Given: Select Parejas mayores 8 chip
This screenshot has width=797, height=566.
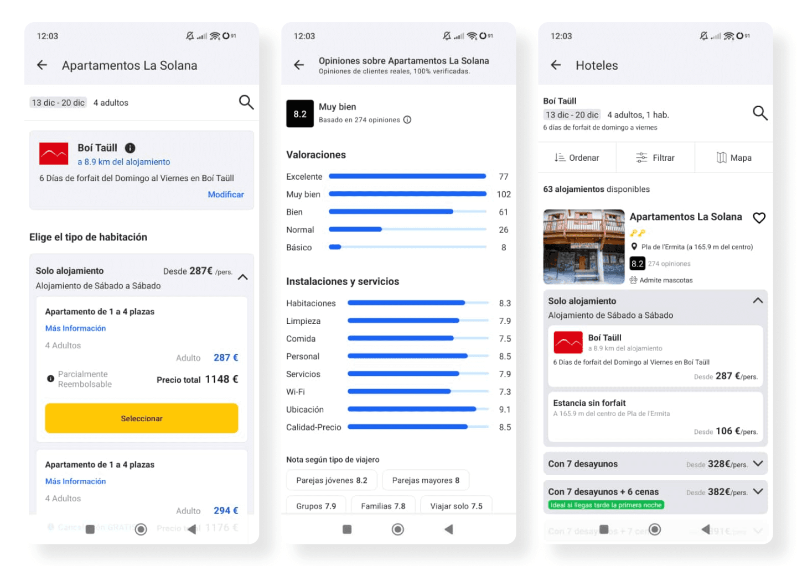Looking at the screenshot, I should 426,480.
